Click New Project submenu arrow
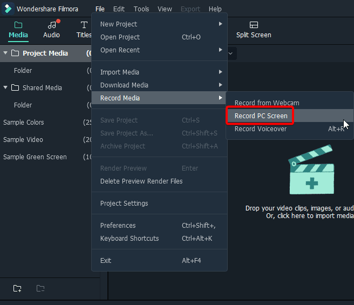Screen dimensions: 354x305 tap(221, 24)
